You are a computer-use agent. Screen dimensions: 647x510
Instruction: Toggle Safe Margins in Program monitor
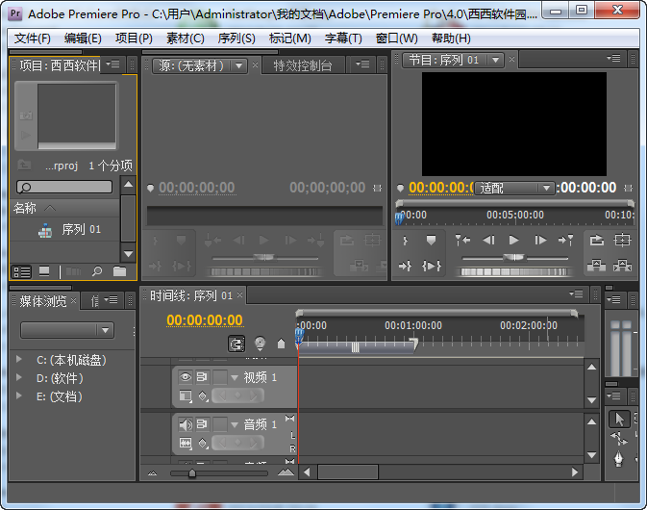coord(623,241)
